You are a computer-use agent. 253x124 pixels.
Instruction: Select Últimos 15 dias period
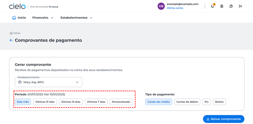71,102
